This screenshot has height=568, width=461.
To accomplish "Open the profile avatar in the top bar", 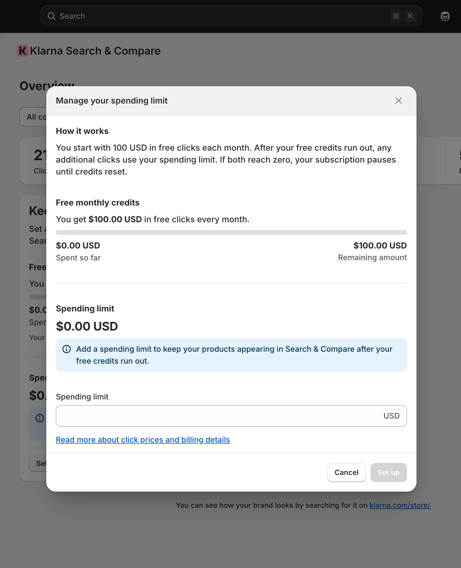I will click(x=445, y=16).
